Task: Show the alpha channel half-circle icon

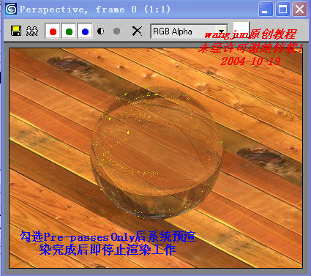Action: [100, 31]
